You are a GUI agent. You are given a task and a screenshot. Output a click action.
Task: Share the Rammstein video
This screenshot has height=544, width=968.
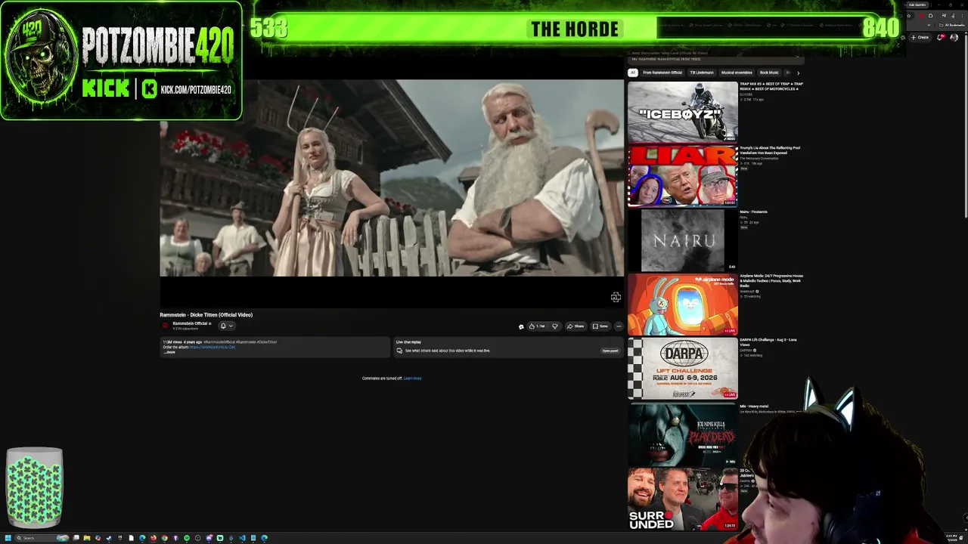tap(576, 326)
